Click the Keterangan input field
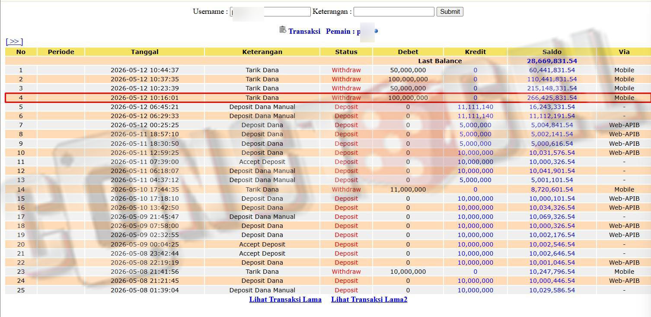This screenshot has width=651, height=317. pyautogui.click(x=394, y=12)
